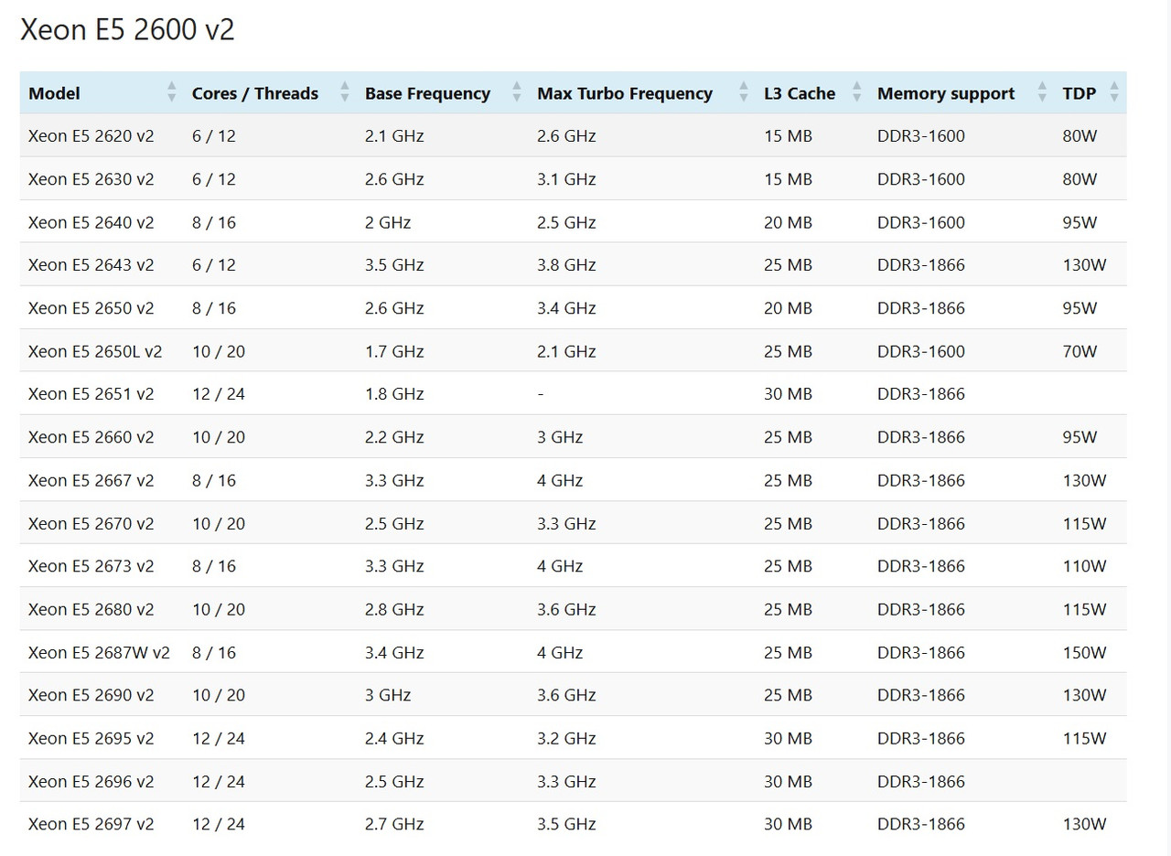Viewport: 1171px width, 856px height.
Task: Click the TDP column sort arrows
Action: pos(1113,92)
